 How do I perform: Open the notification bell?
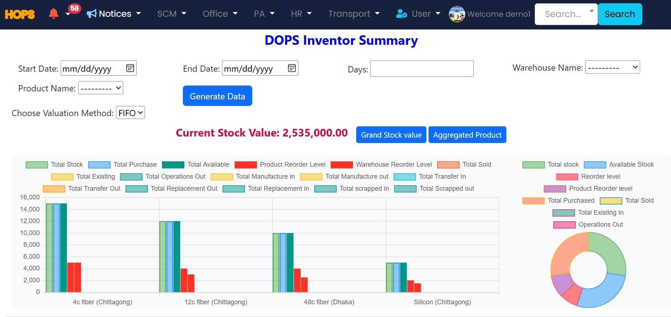coord(53,13)
